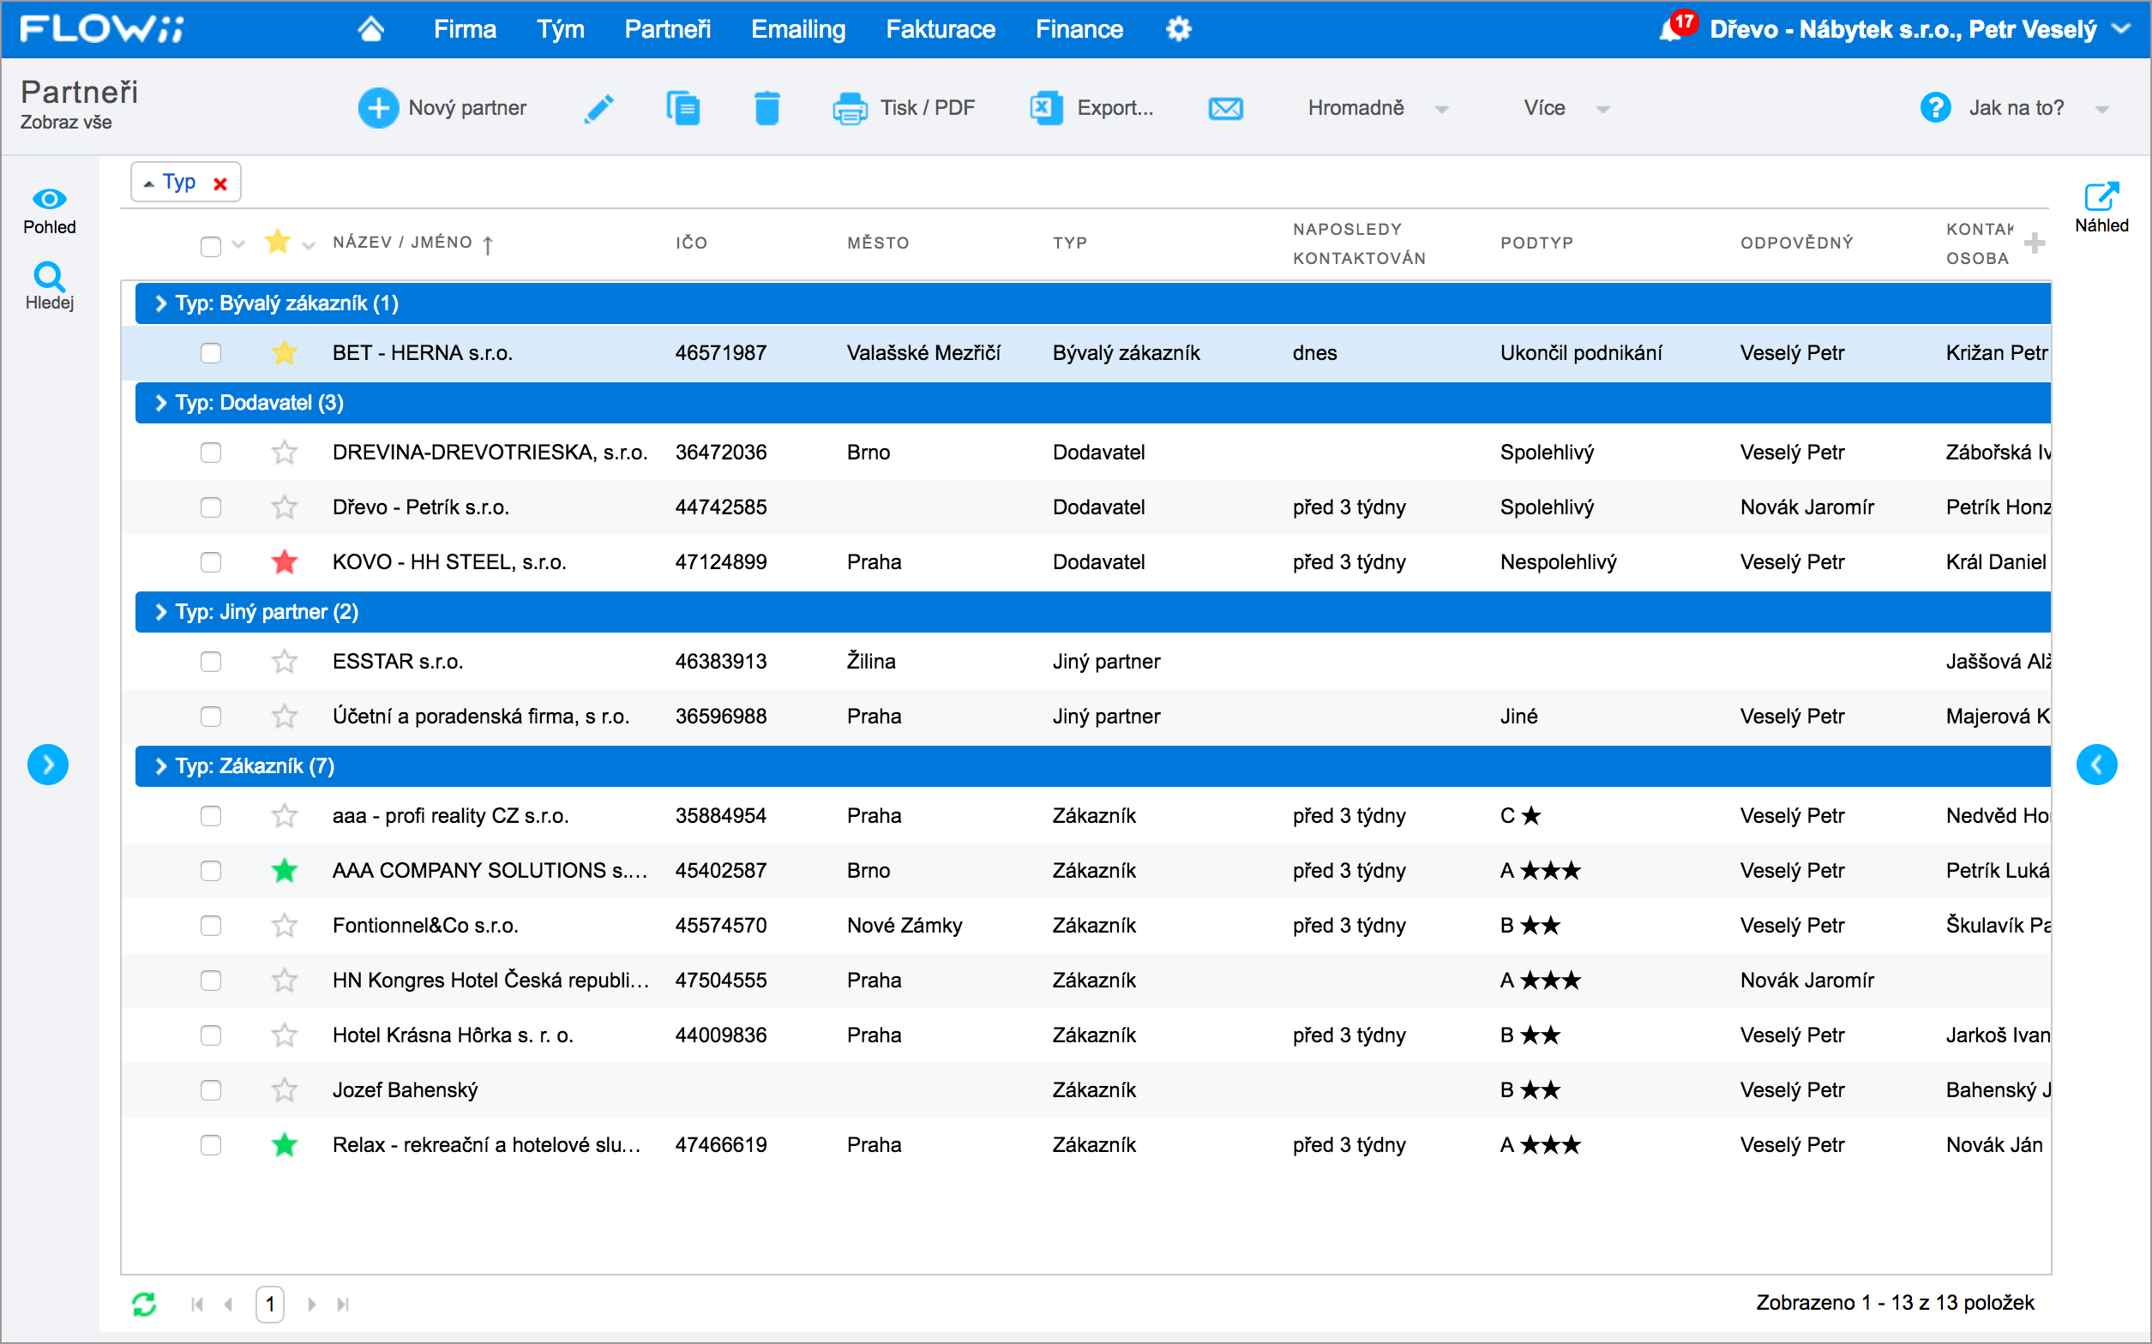This screenshot has height=1344, width=2152.
Task: Open the Náhled preview panel
Action: 2101,208
